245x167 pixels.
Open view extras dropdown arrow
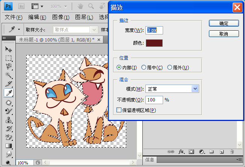point(42,6)
